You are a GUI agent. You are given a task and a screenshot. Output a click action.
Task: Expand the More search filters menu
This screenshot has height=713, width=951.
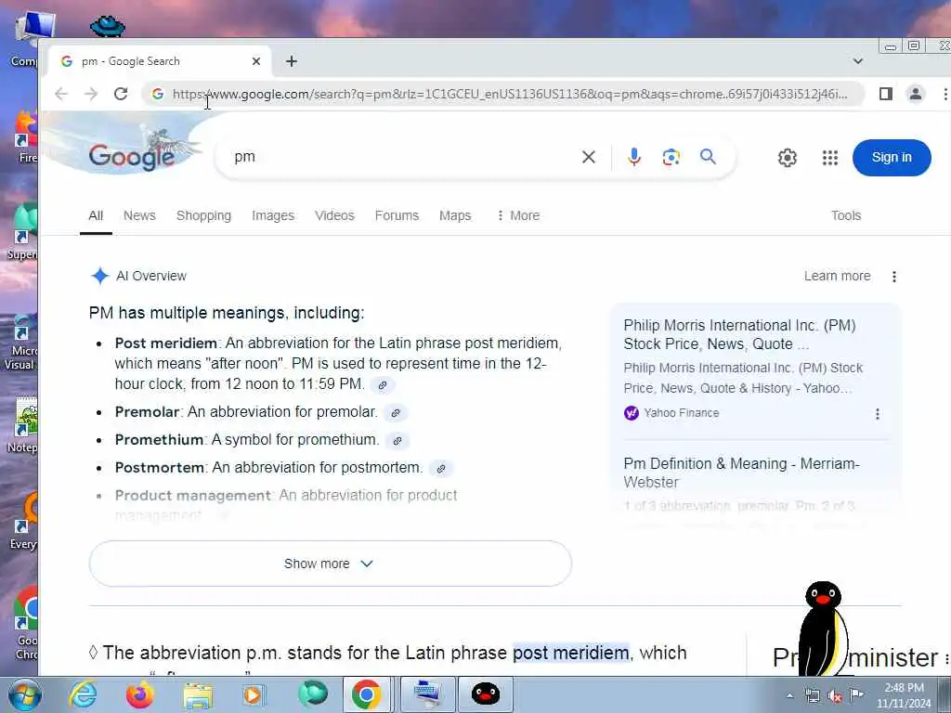point(518,215)
